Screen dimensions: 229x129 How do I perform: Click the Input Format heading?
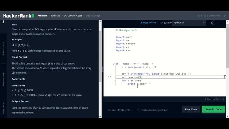point(19,57)
